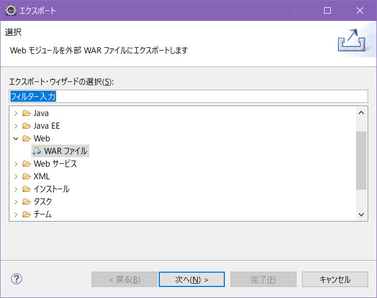The height and width of the screenshot is (298, 377).
Task: Select the Java EE label
Action: (47, 126)
